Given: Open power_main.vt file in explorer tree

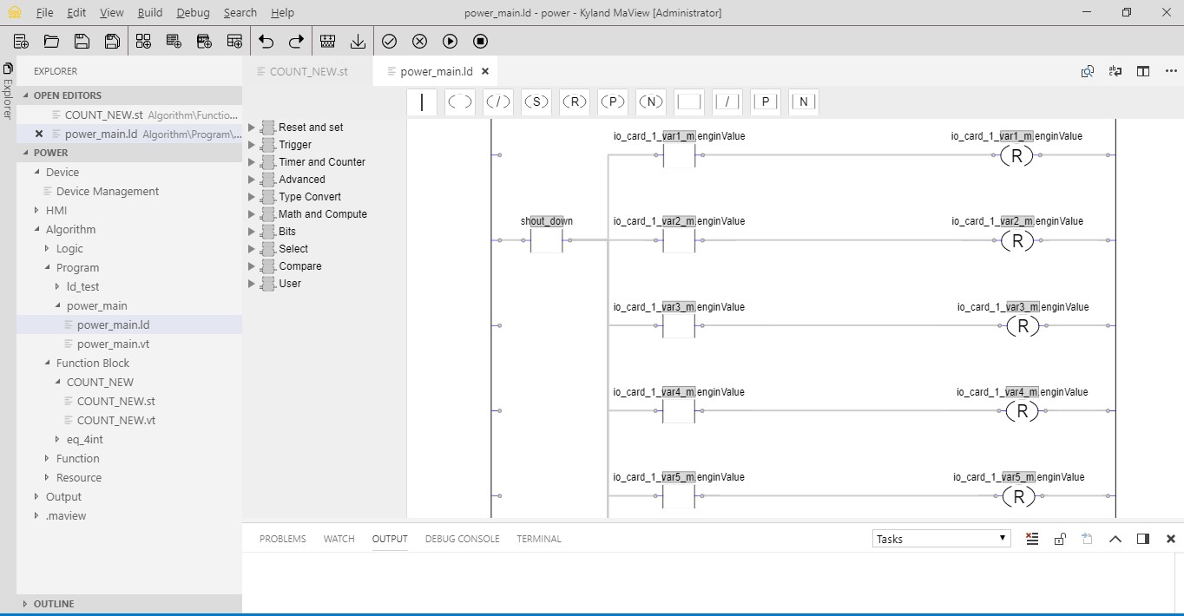Looking at the screenshot, I should pyautogui.click(x=113, y=344).
